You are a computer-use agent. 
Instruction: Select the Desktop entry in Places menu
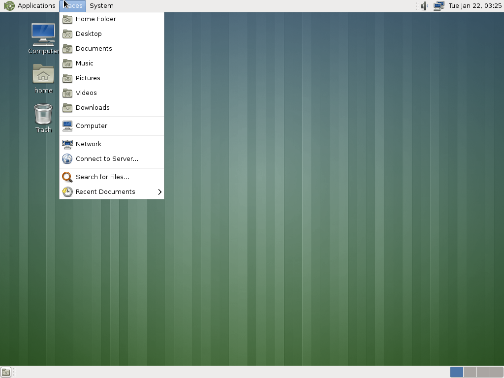tap(89, 33)
